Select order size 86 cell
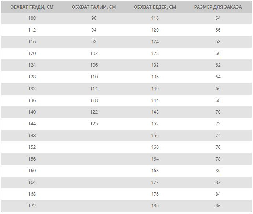This screenshot has width=253, height=214. pos(218,206)
